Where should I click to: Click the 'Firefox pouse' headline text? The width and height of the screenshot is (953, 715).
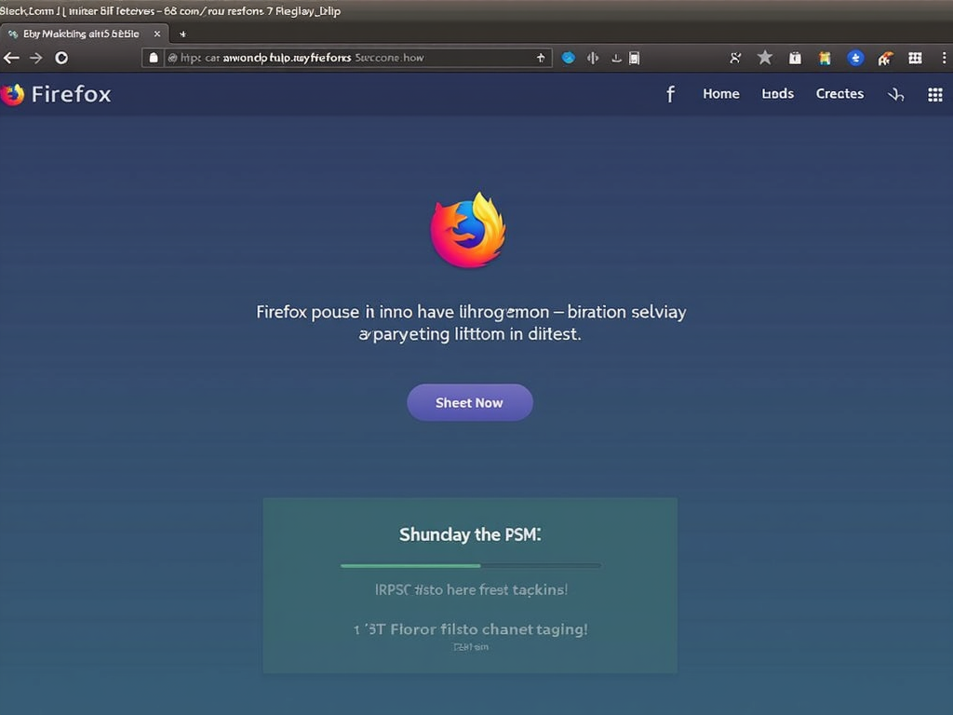471,323
